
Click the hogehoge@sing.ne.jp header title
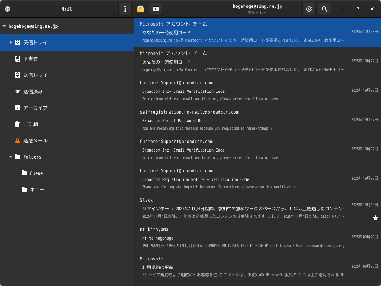257,6
